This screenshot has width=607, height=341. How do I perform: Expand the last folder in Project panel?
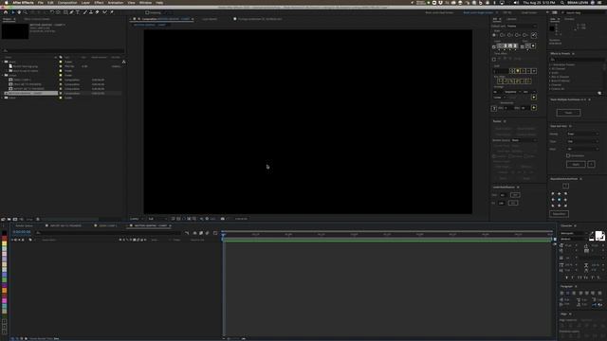[x=3, y=98]
